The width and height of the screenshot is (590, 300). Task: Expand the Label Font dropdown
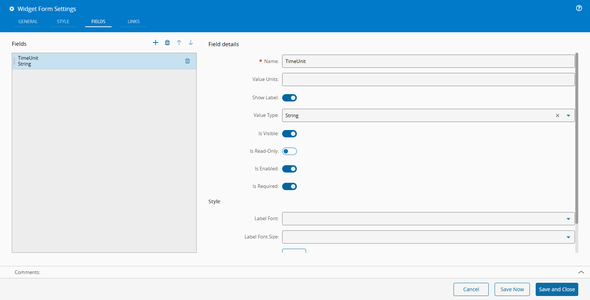(568, 219)
